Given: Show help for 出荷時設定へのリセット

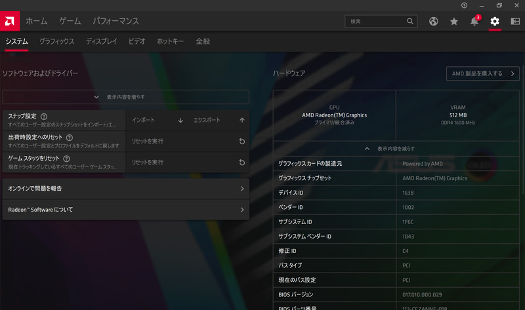Looking at the screenshot, I should click(x=70, y=138).
